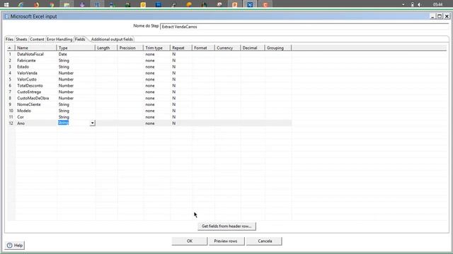Click the String type of Fabricante

64,61
